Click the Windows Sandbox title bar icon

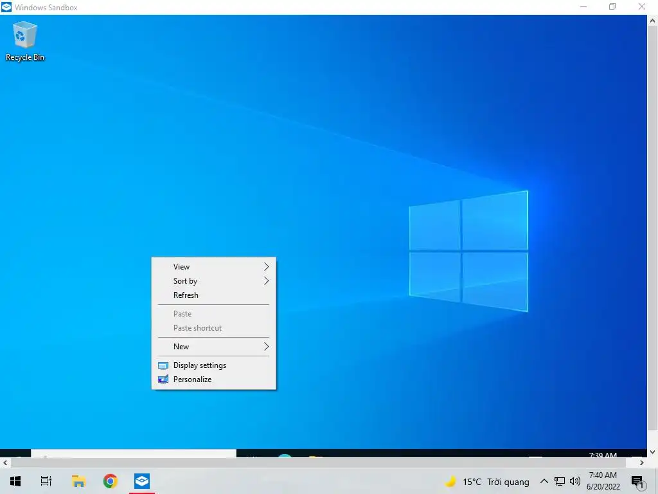[6, 6]
